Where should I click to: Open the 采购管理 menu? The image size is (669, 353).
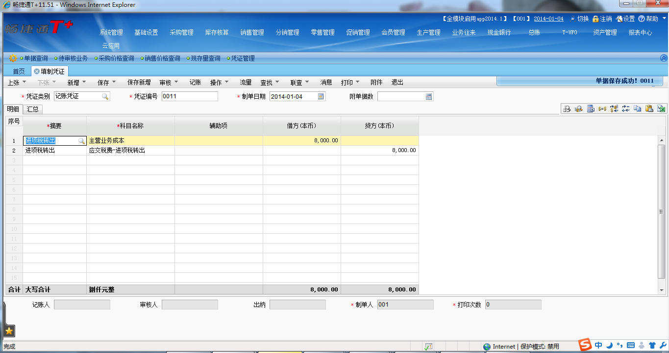click(182, 32)
